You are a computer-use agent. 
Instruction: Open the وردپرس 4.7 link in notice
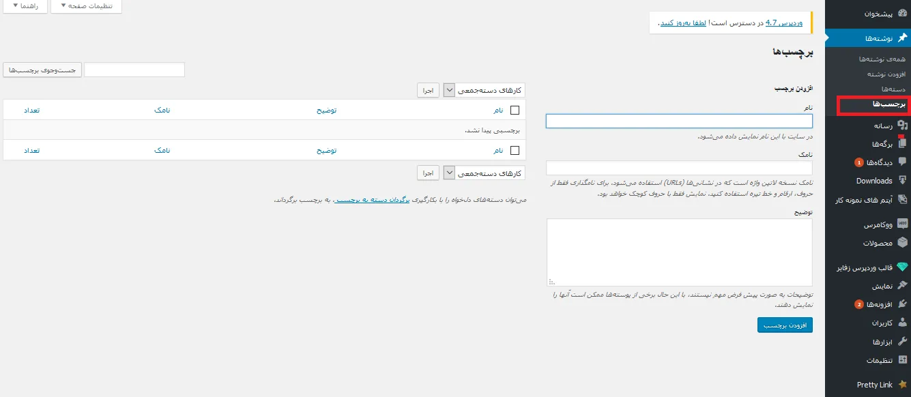point(784,23)
